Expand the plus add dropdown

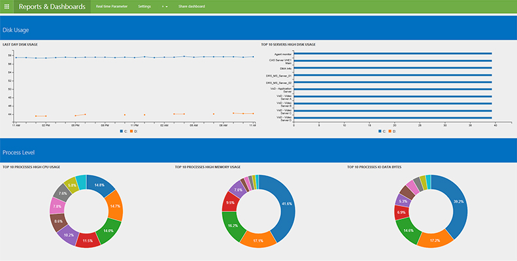point(165,7)
